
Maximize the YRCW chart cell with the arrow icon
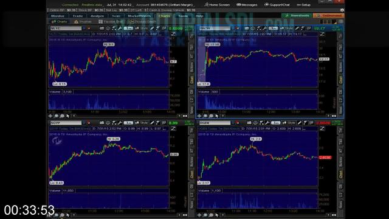pyautogui.click(x=322, y=34)
